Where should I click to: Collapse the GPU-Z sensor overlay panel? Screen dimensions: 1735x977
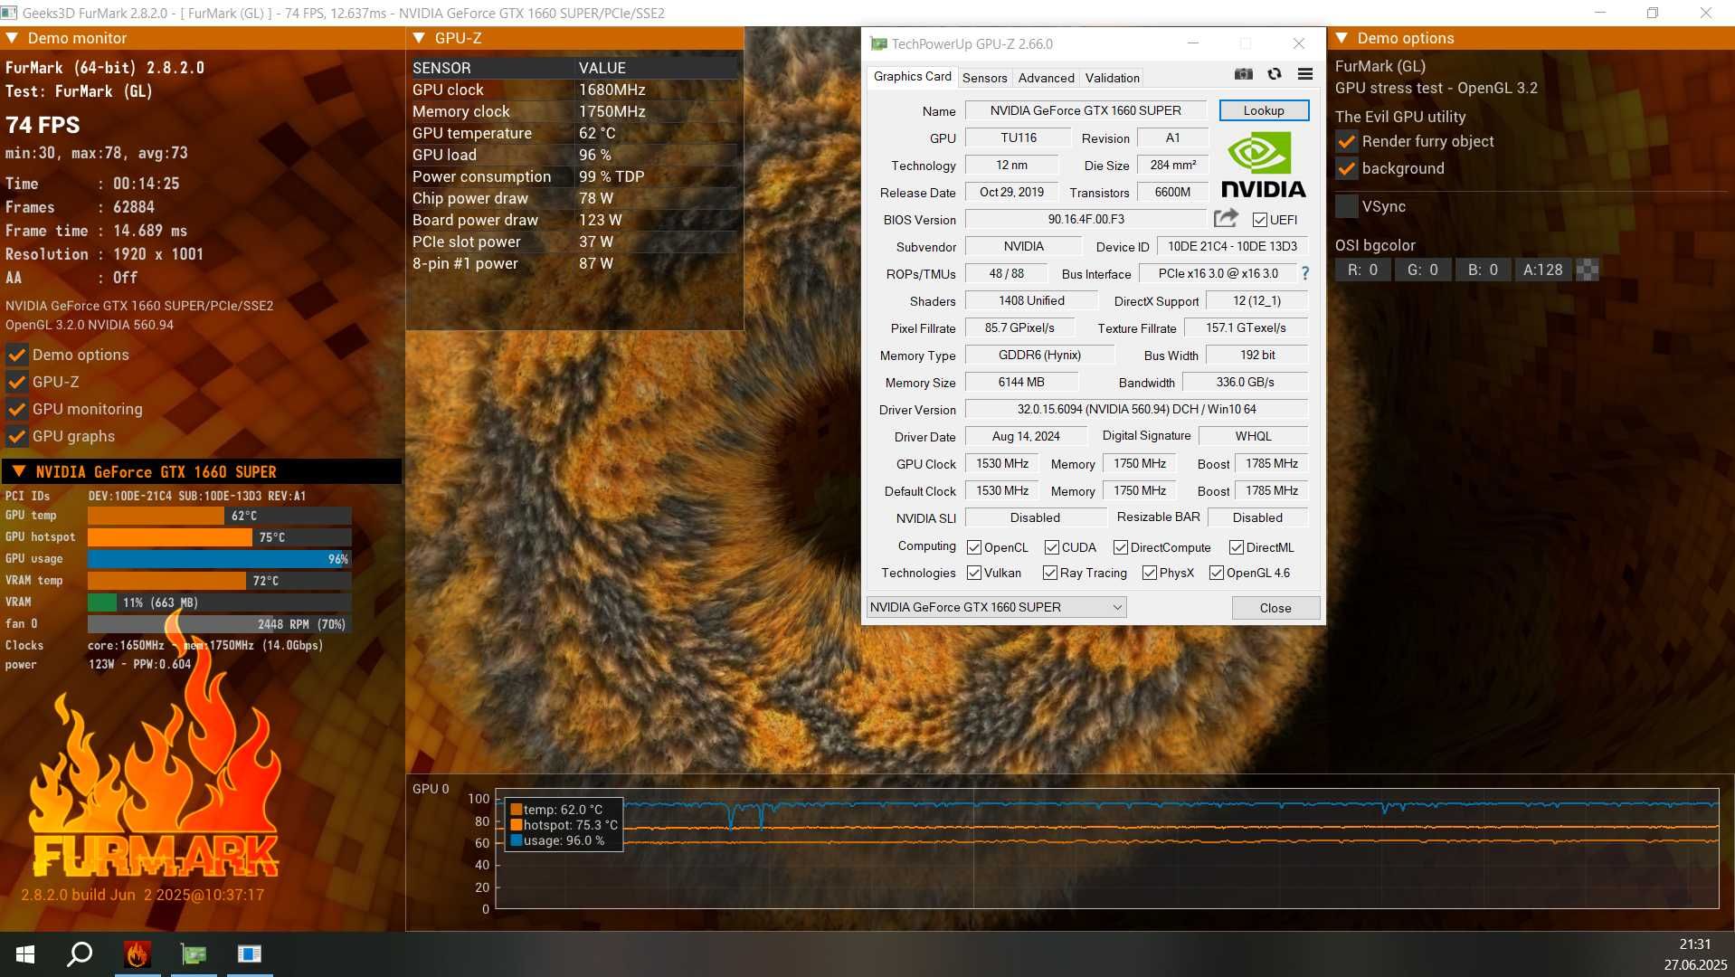419,38
